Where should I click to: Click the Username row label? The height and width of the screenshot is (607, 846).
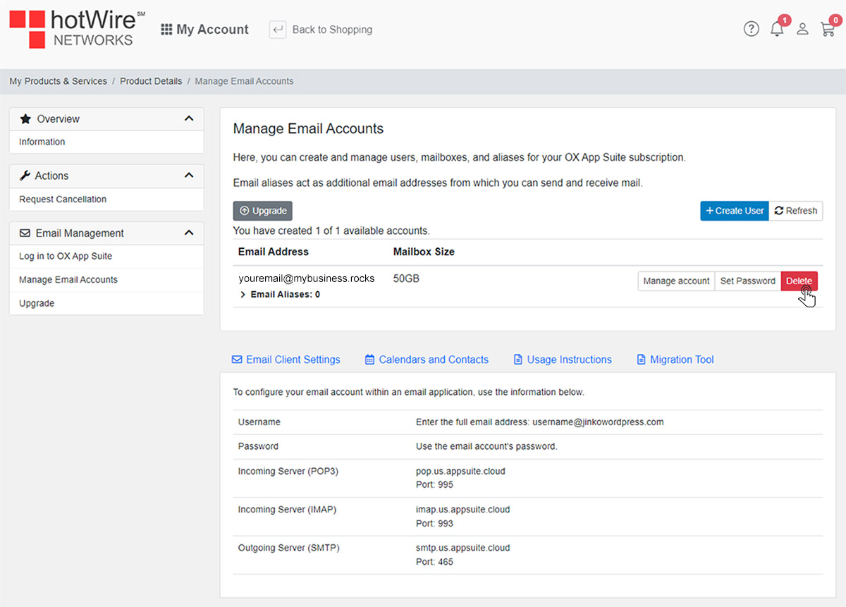point(259,422)
